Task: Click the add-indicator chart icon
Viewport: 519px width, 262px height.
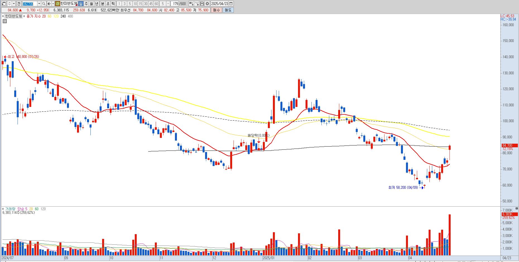Action: 191,4
